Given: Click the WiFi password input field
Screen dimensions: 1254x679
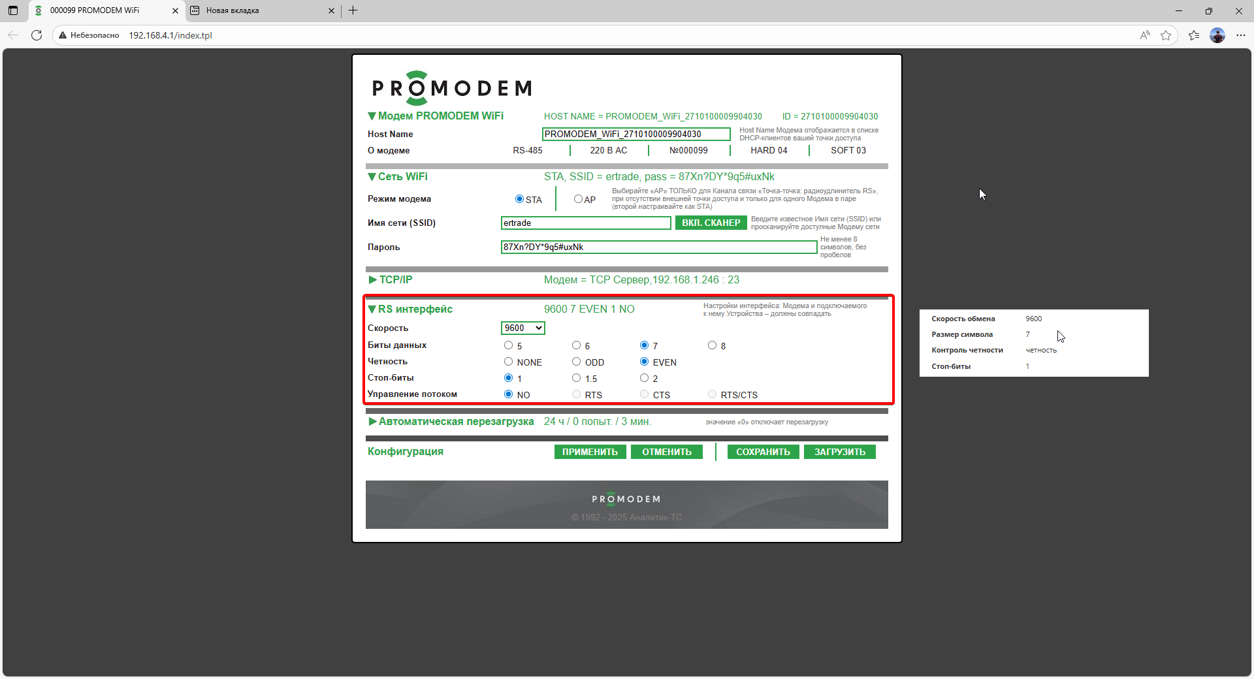Looking at the screenshot, I should click(658, 247).
